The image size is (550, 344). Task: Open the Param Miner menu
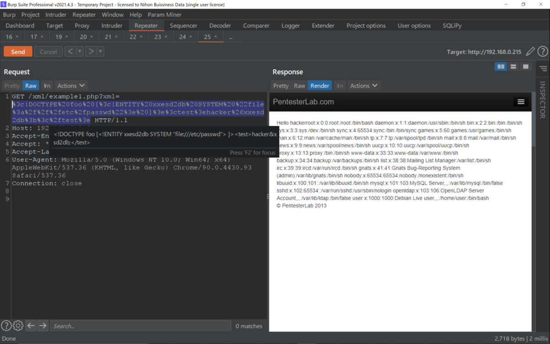(165, 15)
